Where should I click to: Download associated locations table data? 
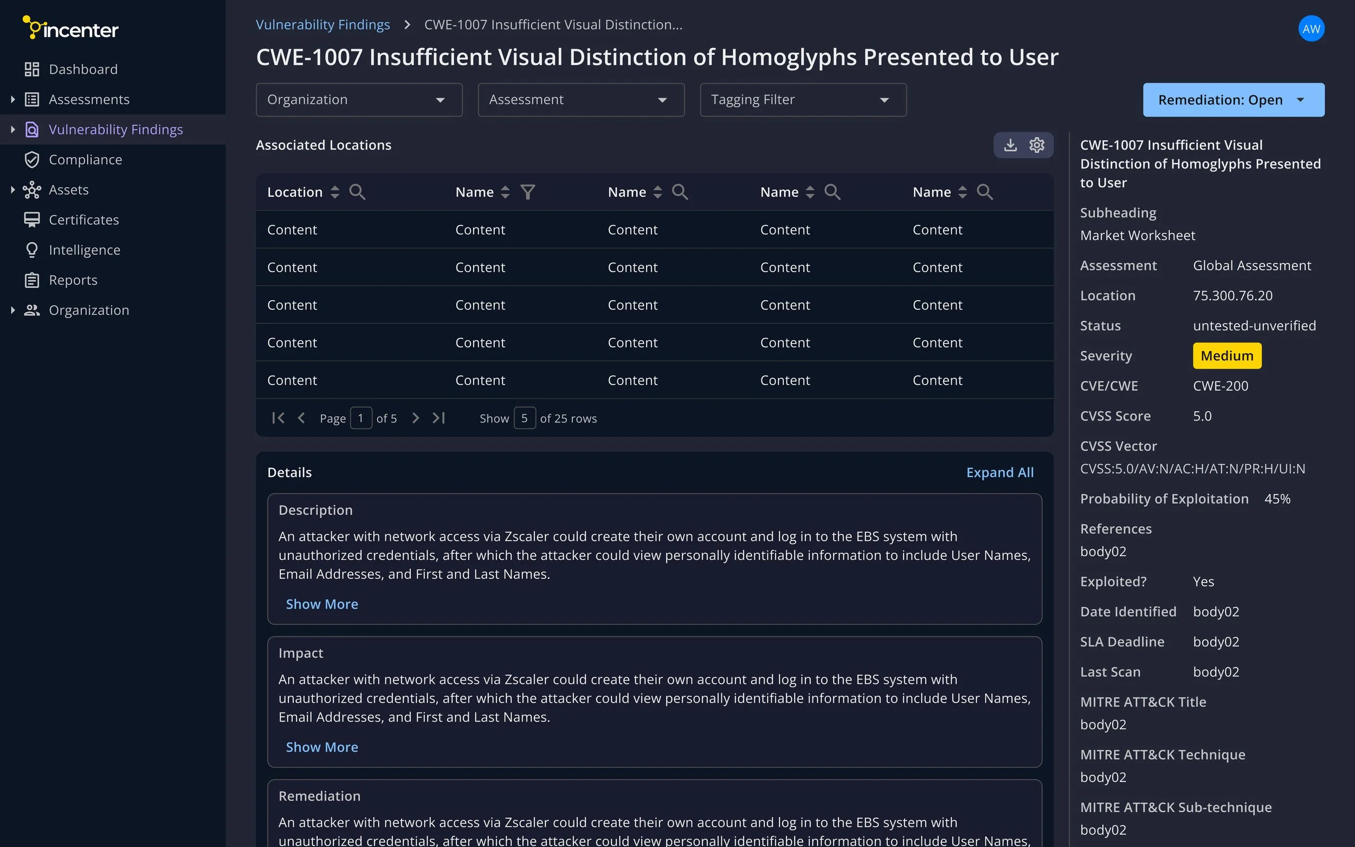[1010, 145]
